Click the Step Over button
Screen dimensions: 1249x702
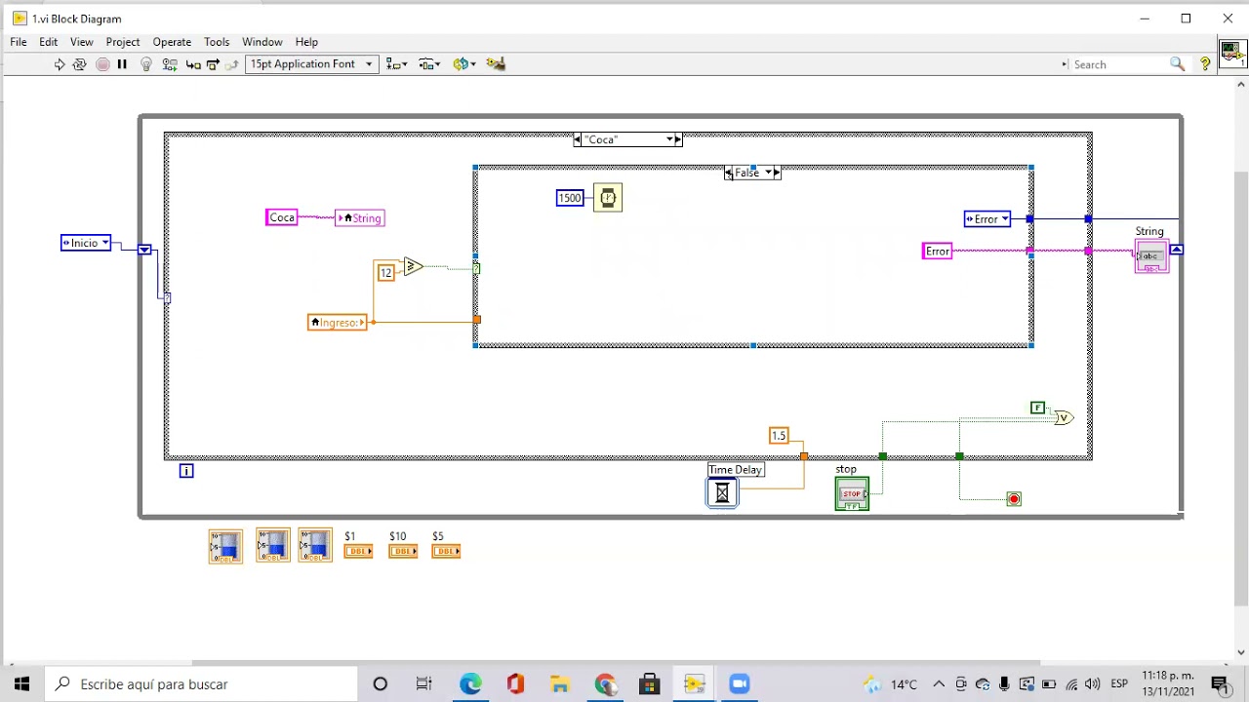(213, 64)
